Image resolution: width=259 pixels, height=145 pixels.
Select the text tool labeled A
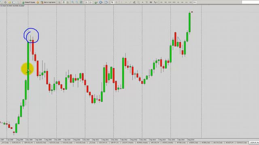(x=142, y=2)
